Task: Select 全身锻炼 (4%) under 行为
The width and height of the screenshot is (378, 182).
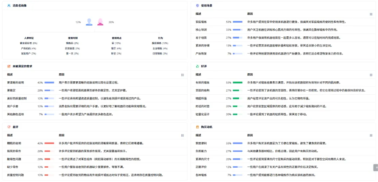Action: coord(160,49)
